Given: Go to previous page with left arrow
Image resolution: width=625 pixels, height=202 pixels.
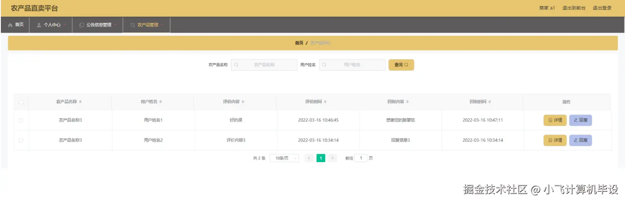Looking at the screenshot, I should click(309, 158).
